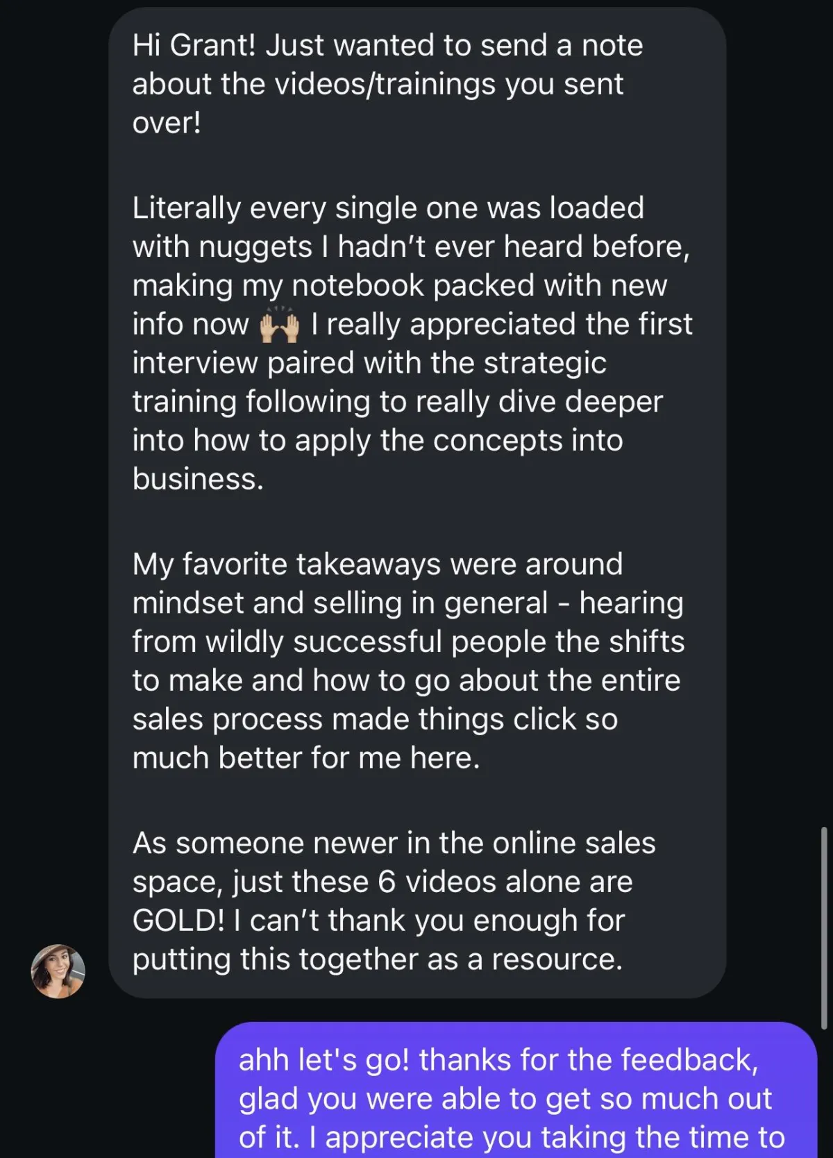This screenshot has width=833, height=1158.
Task: Click the word "notebook" in the message
Action: click(x=357, y=286)
